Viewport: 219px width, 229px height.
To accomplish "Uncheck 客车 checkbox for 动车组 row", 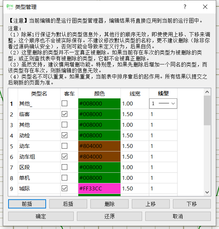I will [x=64, y=156].
